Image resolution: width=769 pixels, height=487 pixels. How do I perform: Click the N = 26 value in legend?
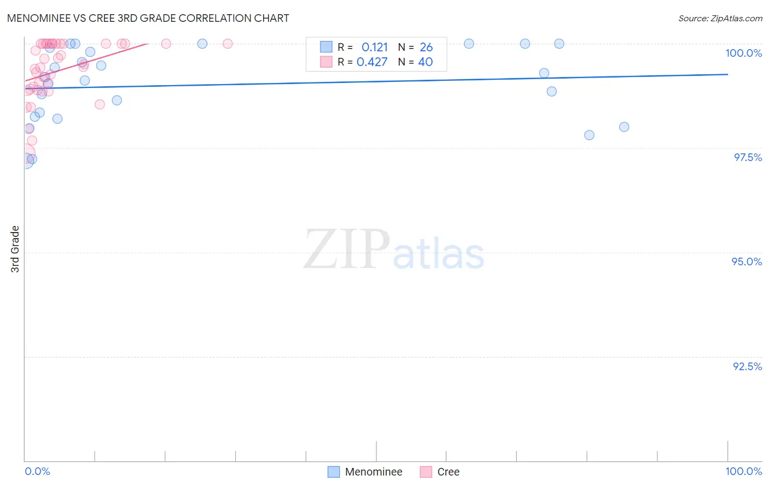pos(416,47)
